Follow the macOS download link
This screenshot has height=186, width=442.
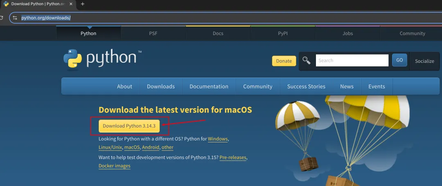tap(132, 147)
